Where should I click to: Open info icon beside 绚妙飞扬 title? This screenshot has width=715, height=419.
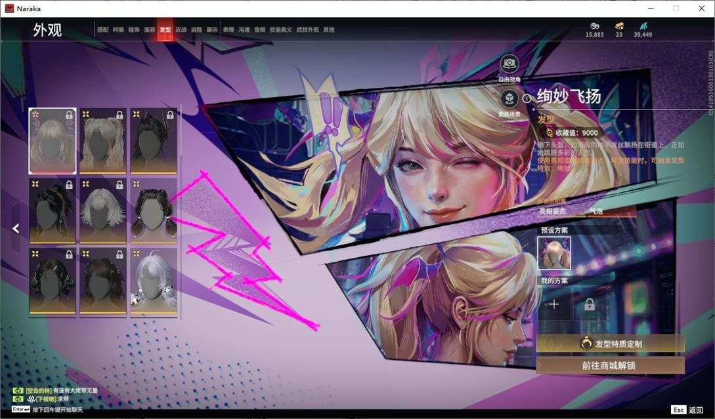point(527,98)
